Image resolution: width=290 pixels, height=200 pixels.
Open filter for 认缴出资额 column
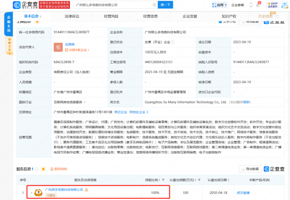coord(199,180)
